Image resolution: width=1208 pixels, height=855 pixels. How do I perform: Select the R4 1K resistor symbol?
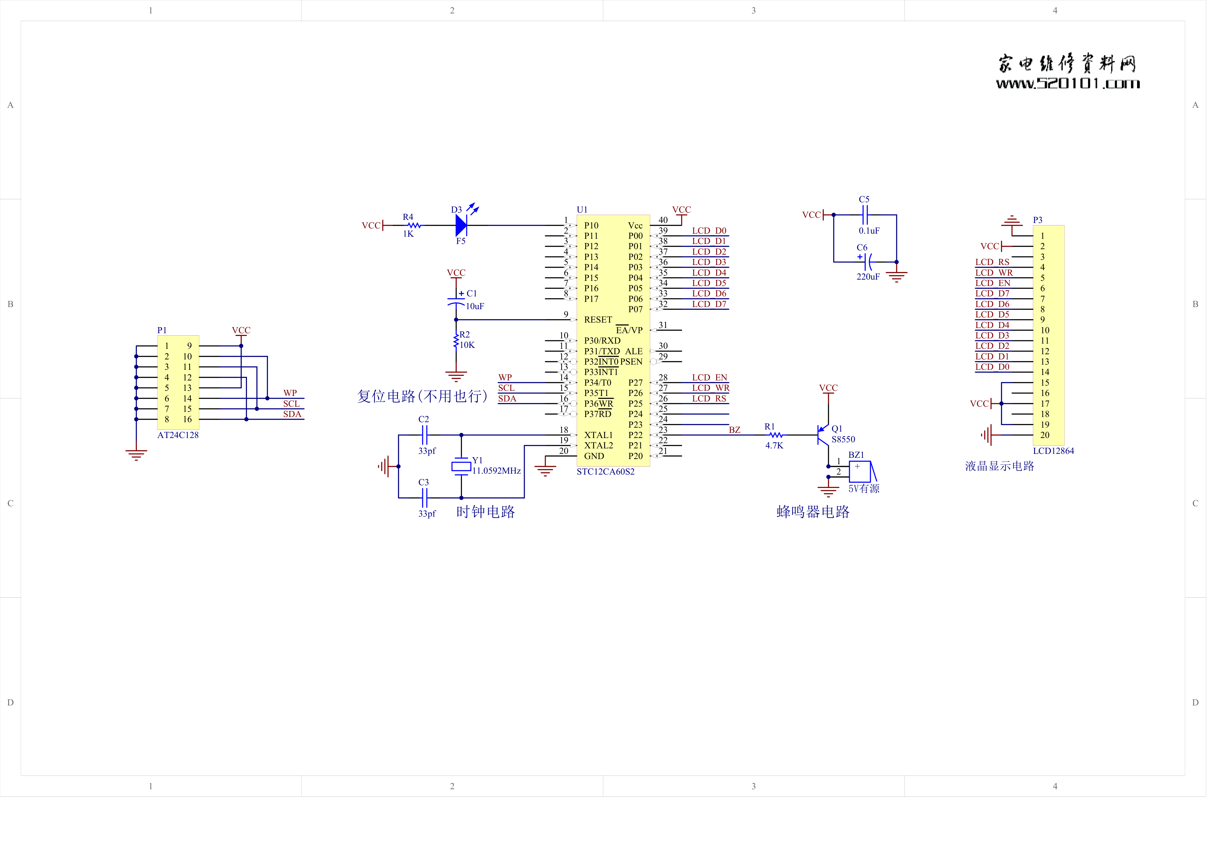(414, 225)
